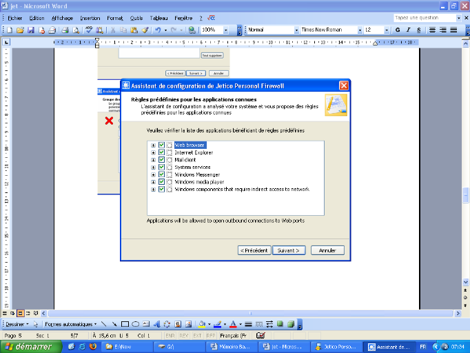This screenshot has width=470, height=353.
Task: Uncheck the System services checkbox
Action: (x=161, y=167)
